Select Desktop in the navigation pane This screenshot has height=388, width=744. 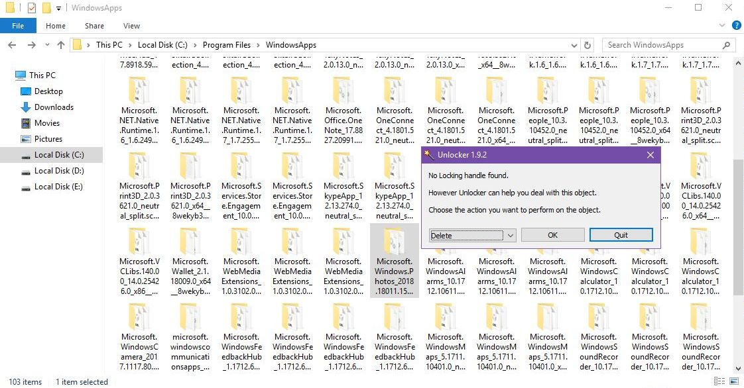coord(48,91)
